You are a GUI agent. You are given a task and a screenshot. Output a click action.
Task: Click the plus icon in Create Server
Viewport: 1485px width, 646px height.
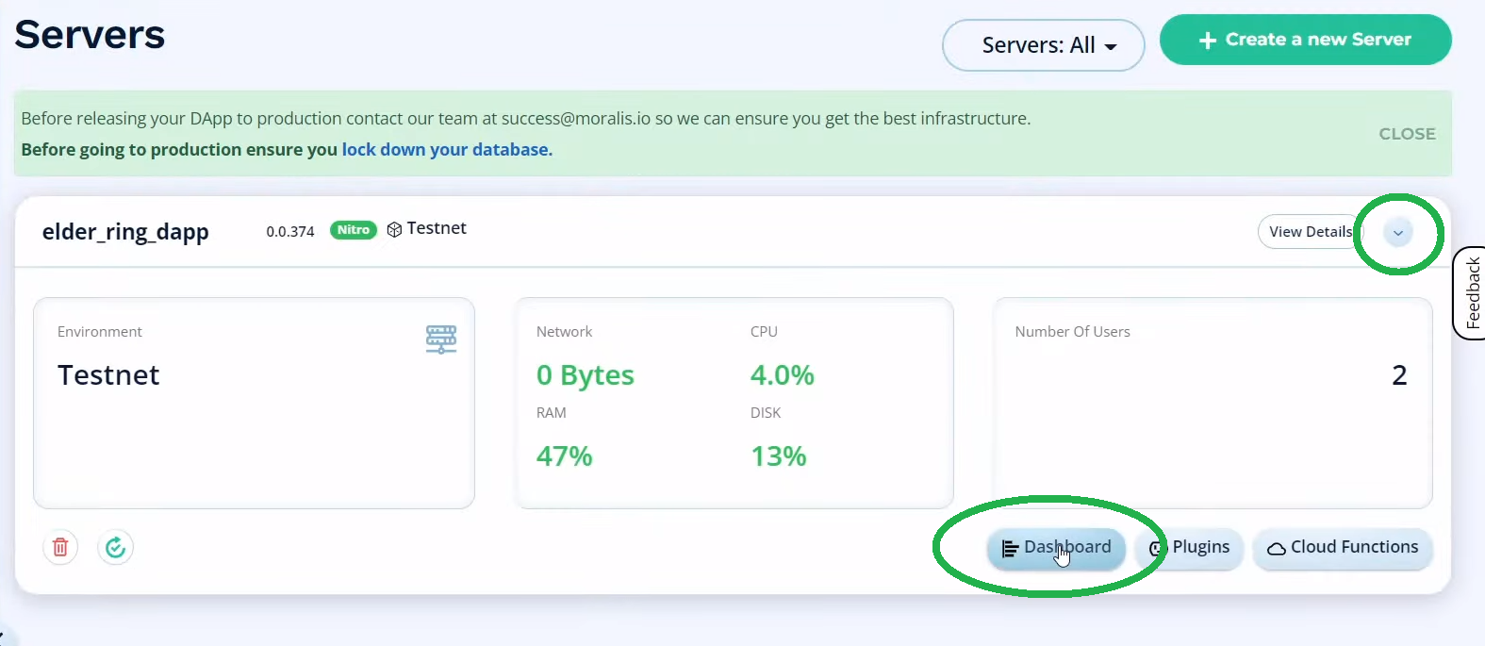(1208, 40)
